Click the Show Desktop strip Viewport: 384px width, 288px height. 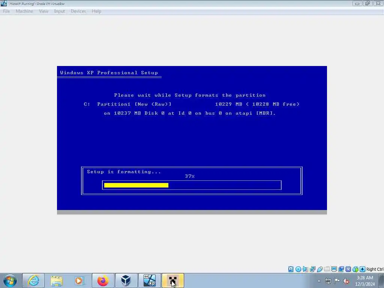click(x=381, y=280)
